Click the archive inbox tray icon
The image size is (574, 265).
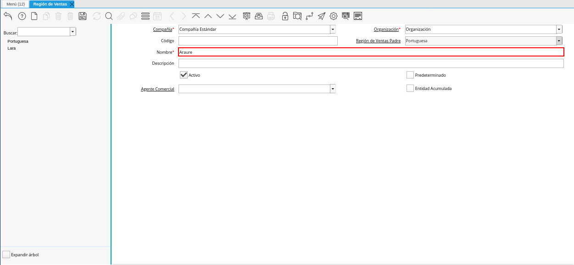click(259, 16)
